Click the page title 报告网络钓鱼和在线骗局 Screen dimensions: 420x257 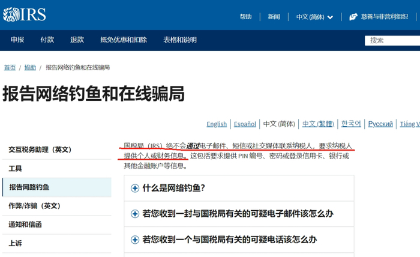click(94, 94)
